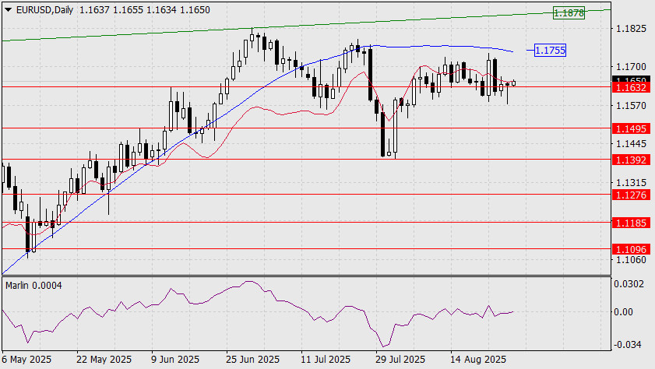The image size is (655, 369).
Task: Click the 29 Jul 2025 date label
Action: click(400, 360)
